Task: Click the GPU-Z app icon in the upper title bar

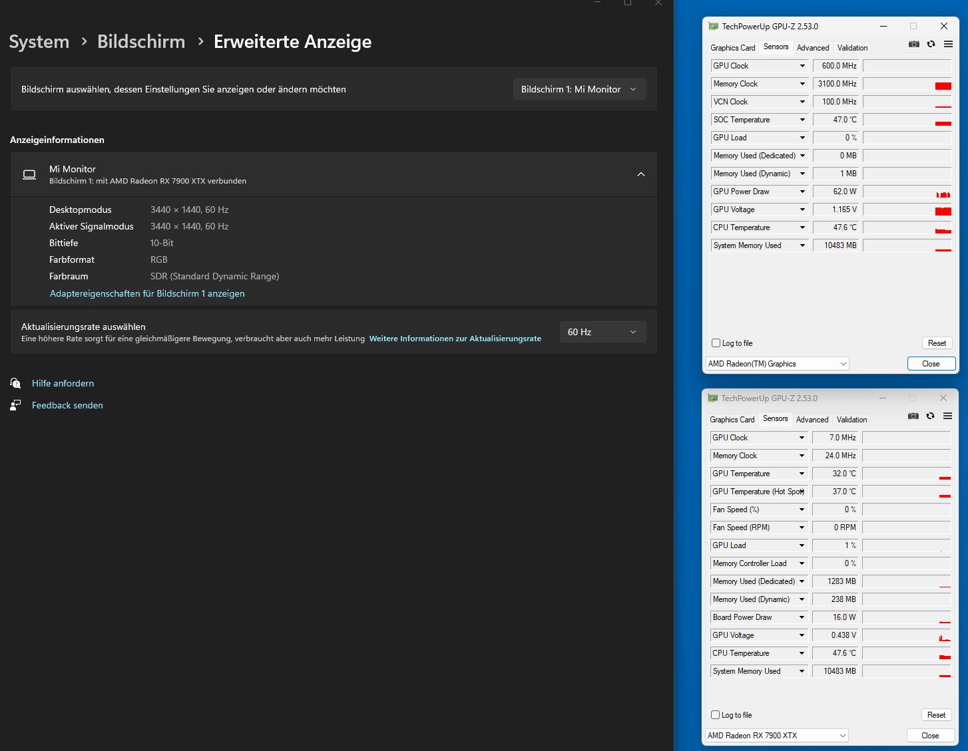Action: (x=714, y=27)
